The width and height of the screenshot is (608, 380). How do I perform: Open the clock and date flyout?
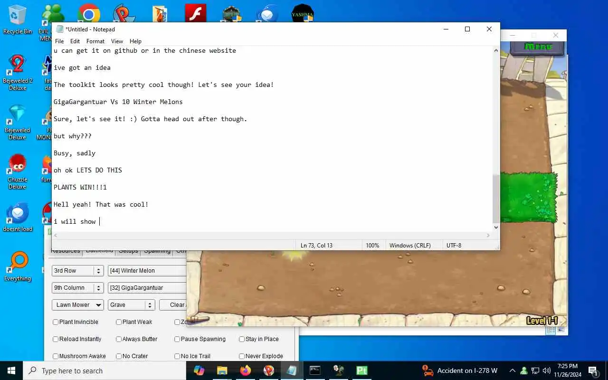pyautogui.click(x=567, y=370)
